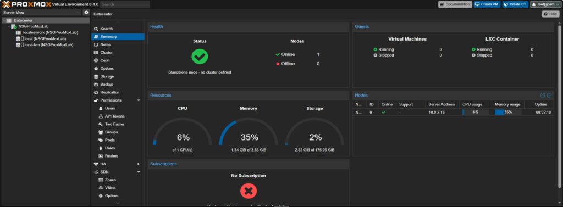Open the Groups page
This screenshot has width=563, height=207.
click(118, 132)
